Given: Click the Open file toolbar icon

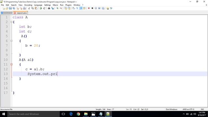Looking at the screenshot, I should point(7,8).
